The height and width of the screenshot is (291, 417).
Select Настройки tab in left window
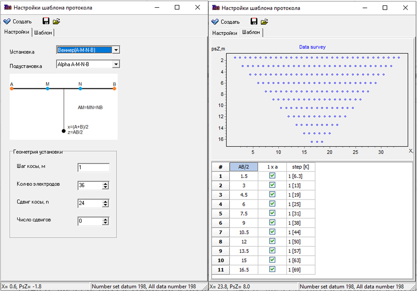17,32
